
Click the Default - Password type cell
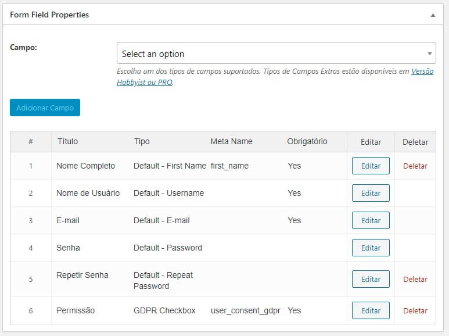pos(167,248)
